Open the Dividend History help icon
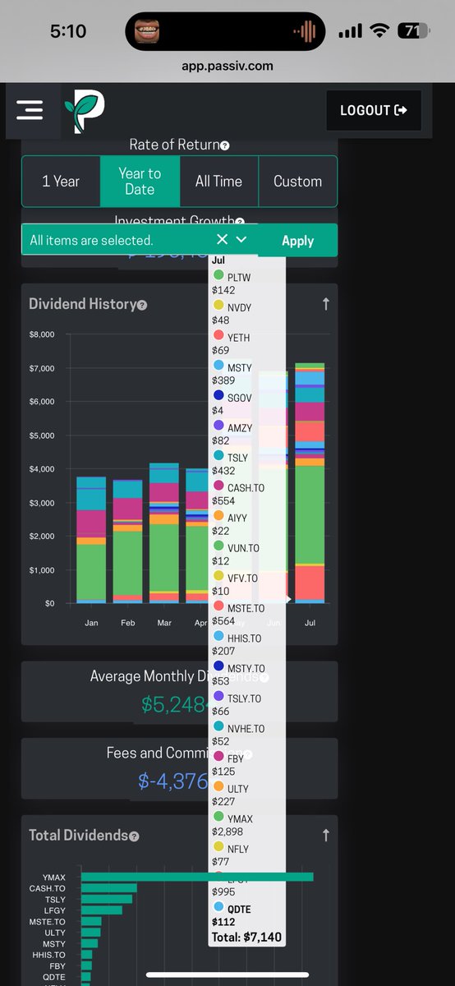This screenshot has height=986, width=455. pos(142,305)
